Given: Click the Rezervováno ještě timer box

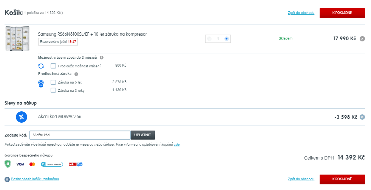Looking at the screenshot, I should coord(58,42).
